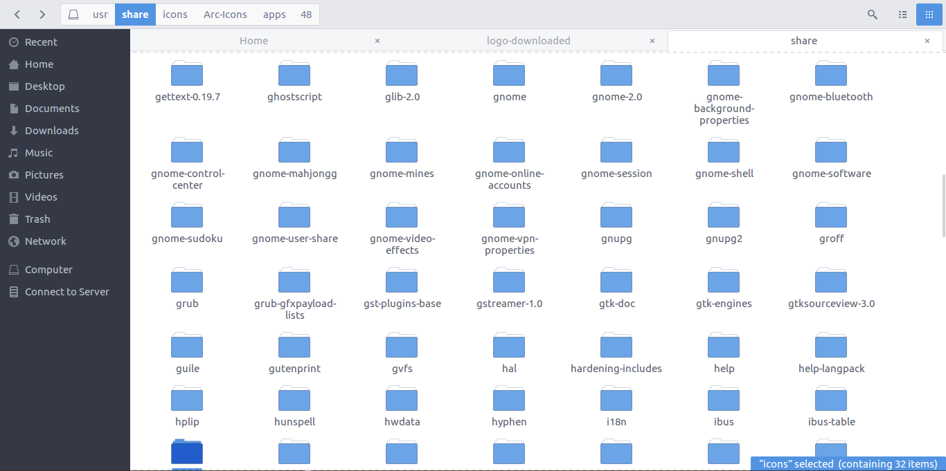The width and height of the screenshot is (946, 471).
Task: Switch to the logo-downloaded tab
Action: pos(528,41)
